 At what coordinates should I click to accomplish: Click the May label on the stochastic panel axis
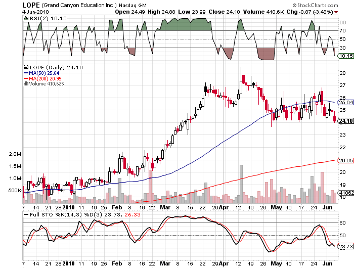(x=276, y=263)
